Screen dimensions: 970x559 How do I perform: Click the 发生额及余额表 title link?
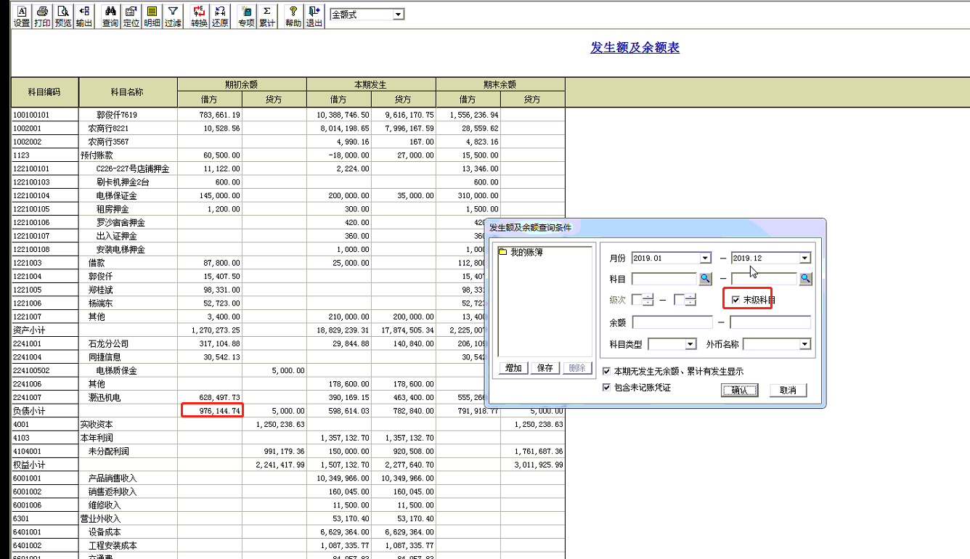tap(635, 48)
